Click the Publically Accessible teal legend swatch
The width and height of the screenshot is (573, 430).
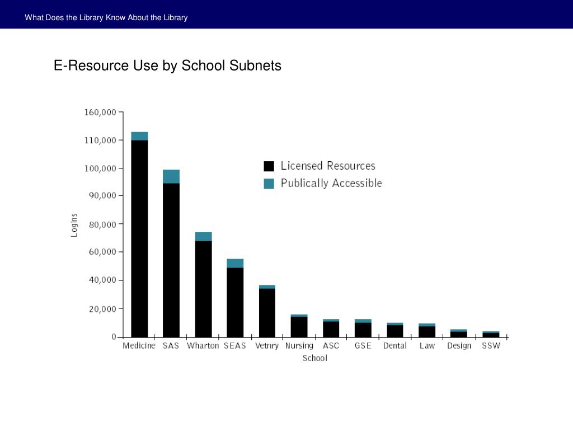point(269,184)
